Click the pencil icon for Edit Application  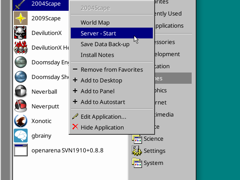tap(75, 116)
